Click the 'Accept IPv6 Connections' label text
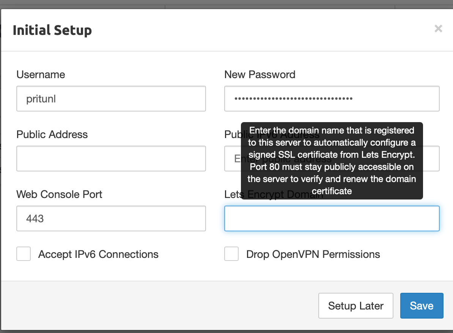The image size is (453, 333). (98, 254)
